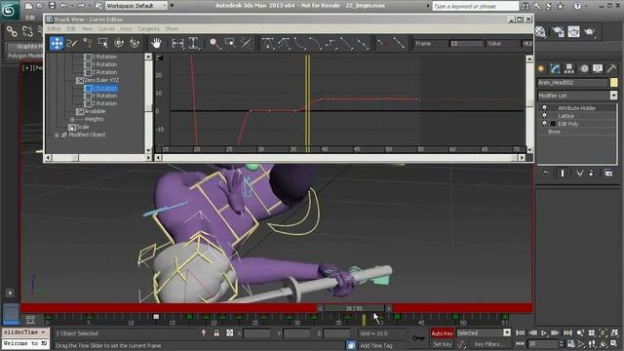Click Set Keys large key button
Screen dimensions: 624x351
(x=418, y=338)
